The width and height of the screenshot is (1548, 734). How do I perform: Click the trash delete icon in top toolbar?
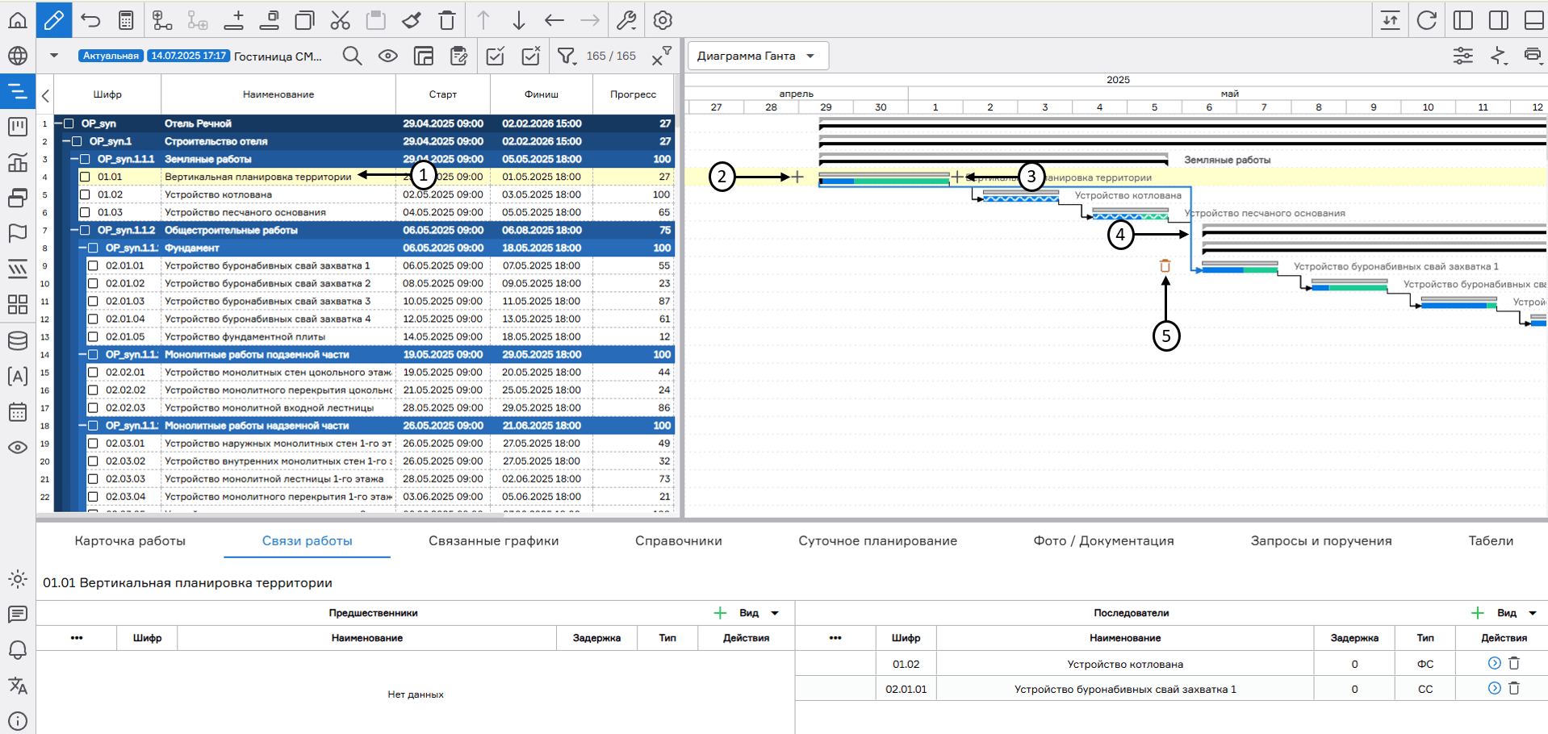point(447,20)
